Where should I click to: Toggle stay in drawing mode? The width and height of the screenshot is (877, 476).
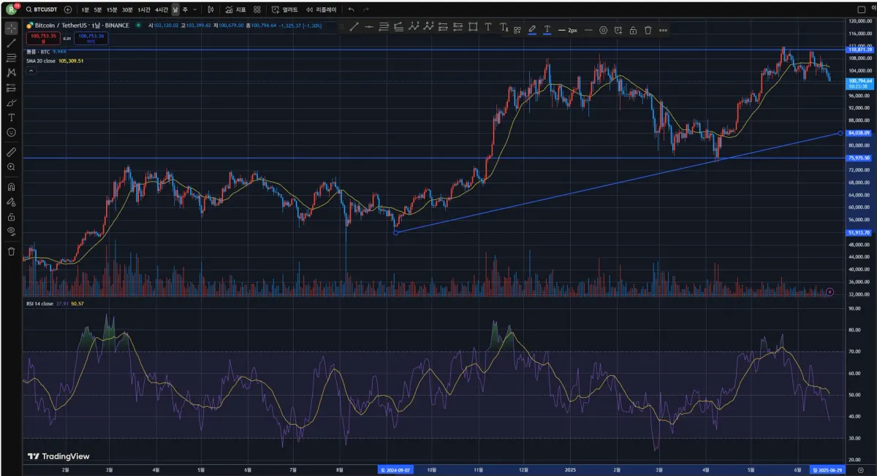tap(11, 201)
